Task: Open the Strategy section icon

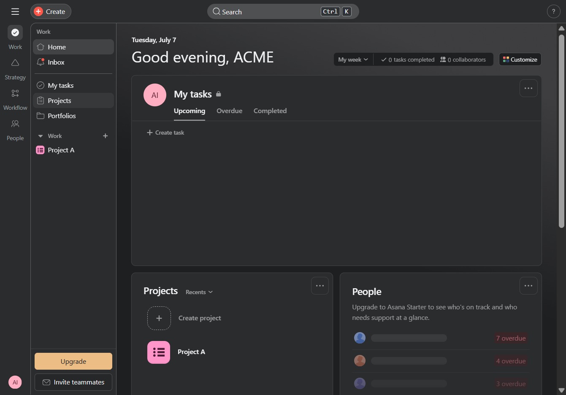Action: tap(15, 63)
